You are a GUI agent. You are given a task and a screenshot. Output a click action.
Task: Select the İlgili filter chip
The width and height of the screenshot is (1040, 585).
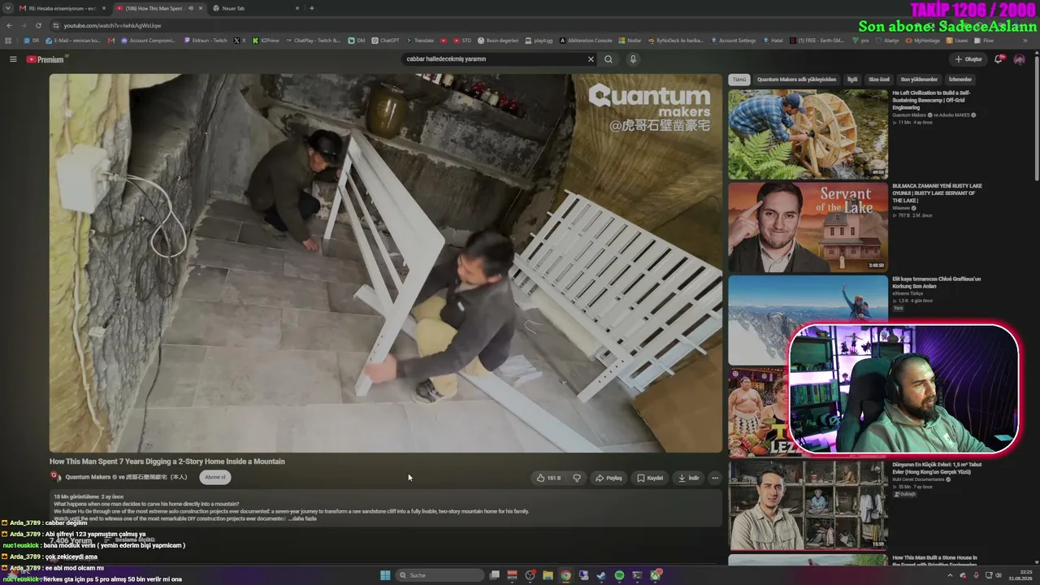pos(852,80)
